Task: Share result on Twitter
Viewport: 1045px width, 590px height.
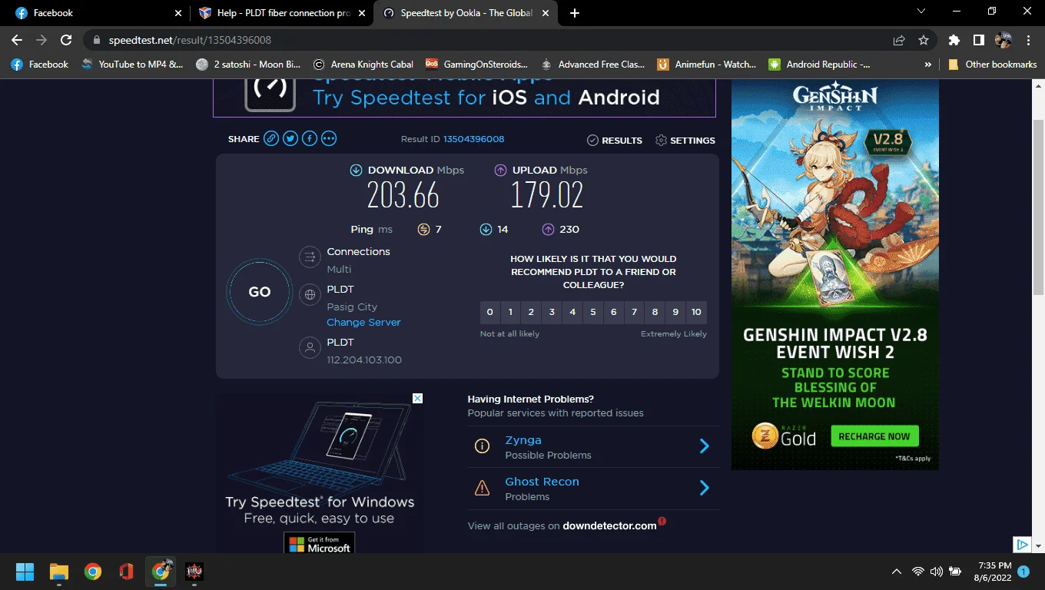Action: coord(290,139)
